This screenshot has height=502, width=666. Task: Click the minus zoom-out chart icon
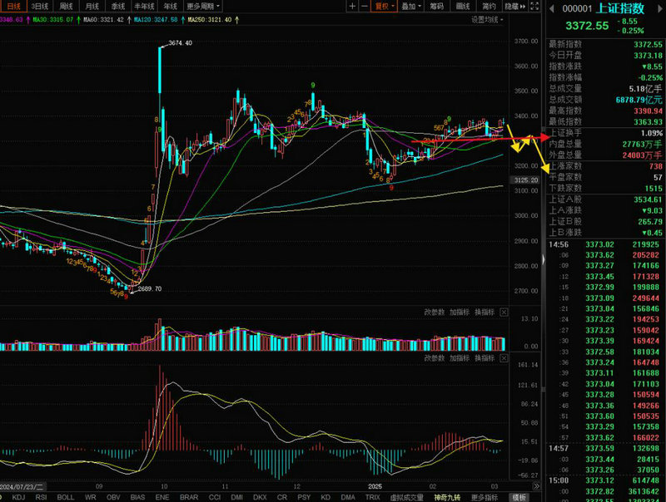tap(364, 6)
